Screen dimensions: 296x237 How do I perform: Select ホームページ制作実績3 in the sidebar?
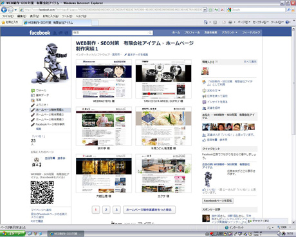tap(50, 119)
